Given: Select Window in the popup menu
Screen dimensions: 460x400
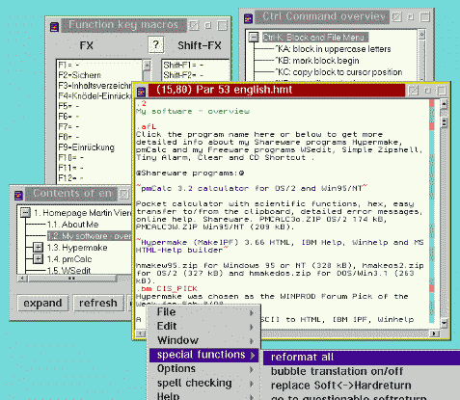Looking at the screenshot, I should pyautogui.click(x=203, y=340).
